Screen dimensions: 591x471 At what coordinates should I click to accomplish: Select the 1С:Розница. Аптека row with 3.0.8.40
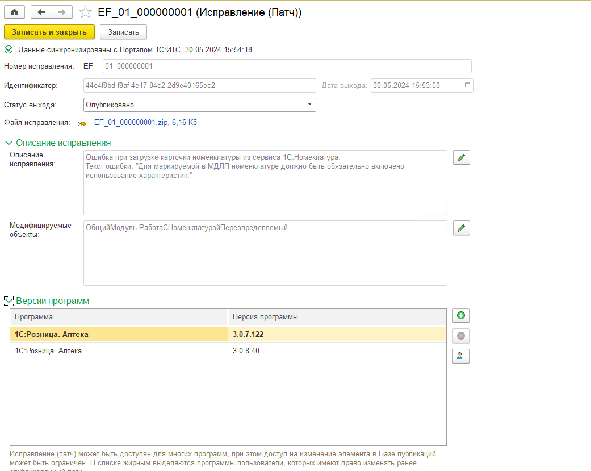[x=228, y=351]
